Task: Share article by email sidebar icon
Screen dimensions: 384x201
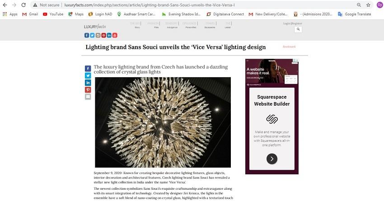Action: click(x=88, y=97)
